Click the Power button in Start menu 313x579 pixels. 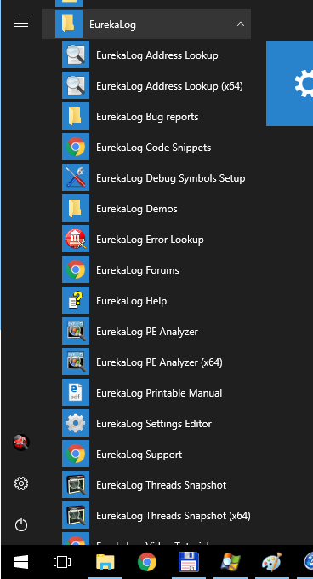tap(21, 524)
